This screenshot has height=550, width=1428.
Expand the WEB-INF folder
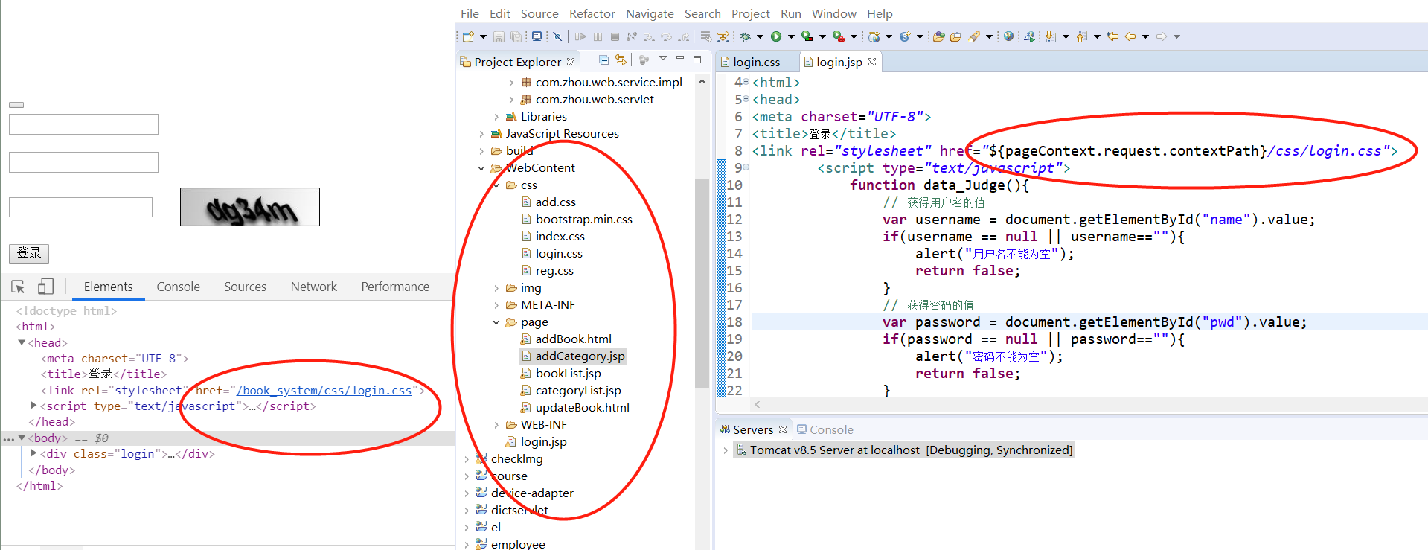496,425
